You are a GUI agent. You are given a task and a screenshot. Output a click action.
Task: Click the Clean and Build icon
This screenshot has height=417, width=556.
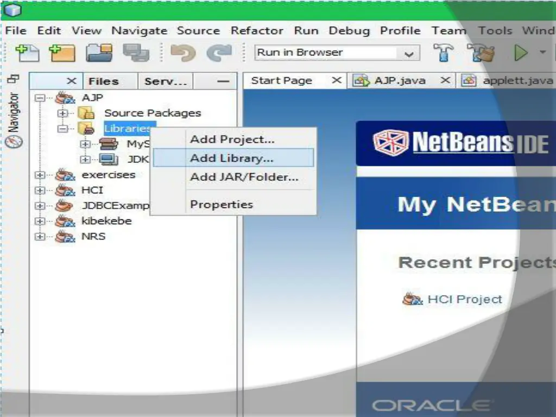point(481,53)
